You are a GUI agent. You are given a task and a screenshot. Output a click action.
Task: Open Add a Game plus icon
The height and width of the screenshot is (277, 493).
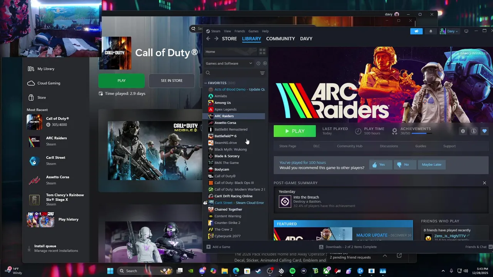click(208, 247)
